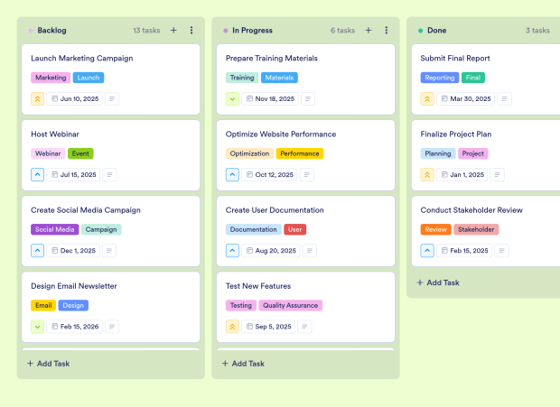Click Add Task under In Progress column
This screenshot has height=407, width=560.
coord(243,364)
